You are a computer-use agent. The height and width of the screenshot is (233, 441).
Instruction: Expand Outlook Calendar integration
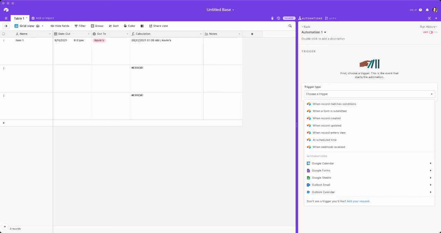tap(369, 192)
